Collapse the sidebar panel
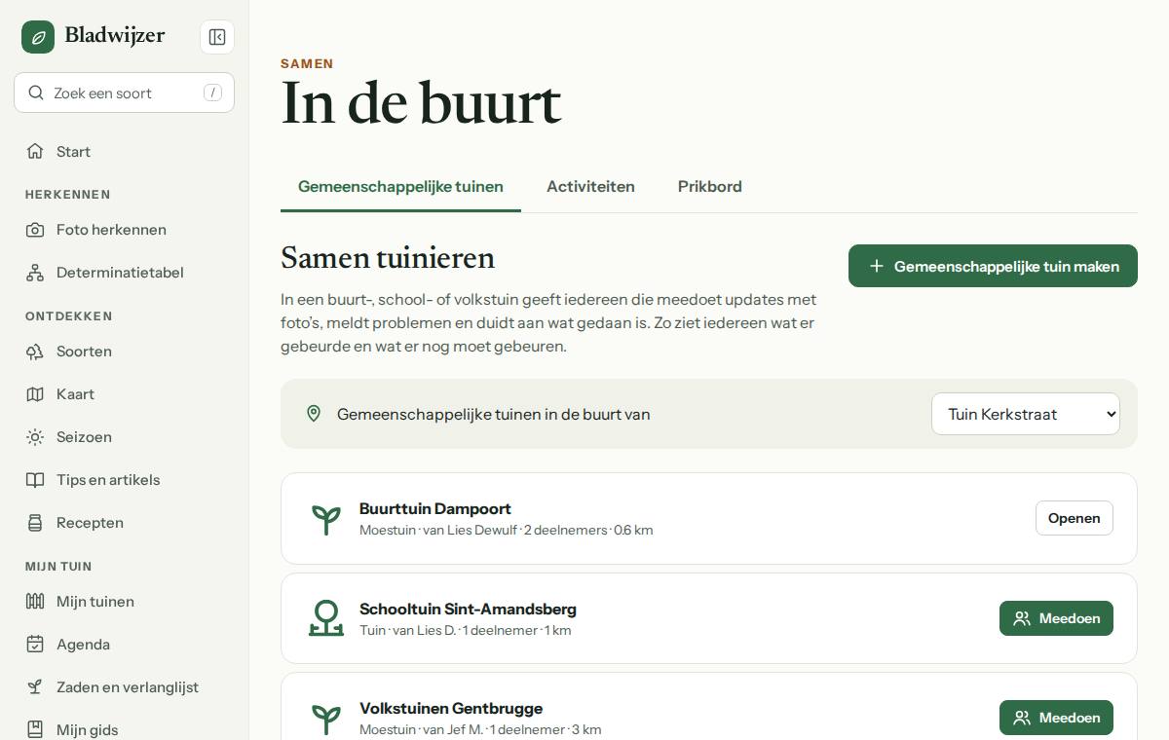Screen dimensions: 1169x740 pos(217,37)
